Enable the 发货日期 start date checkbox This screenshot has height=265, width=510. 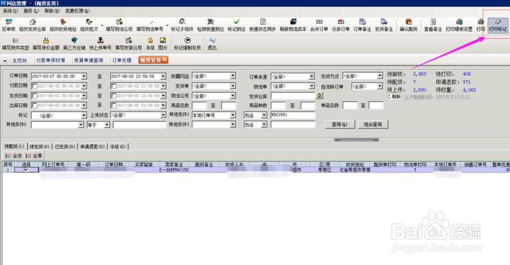tap(34, 96)
